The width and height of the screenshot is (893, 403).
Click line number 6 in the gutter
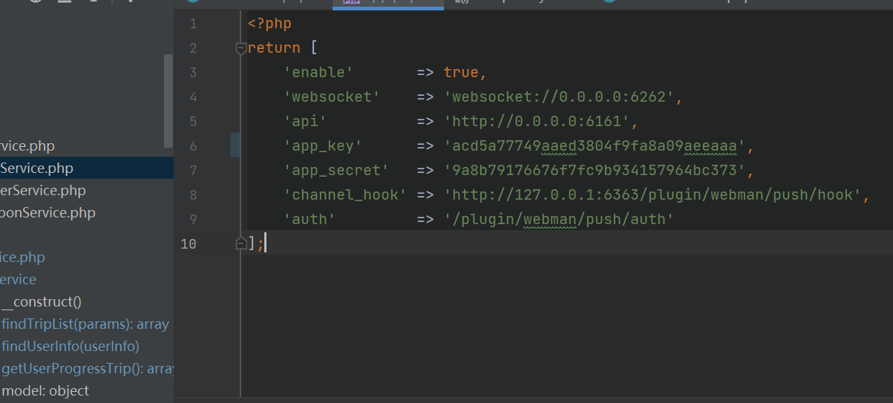click(193, 146)
